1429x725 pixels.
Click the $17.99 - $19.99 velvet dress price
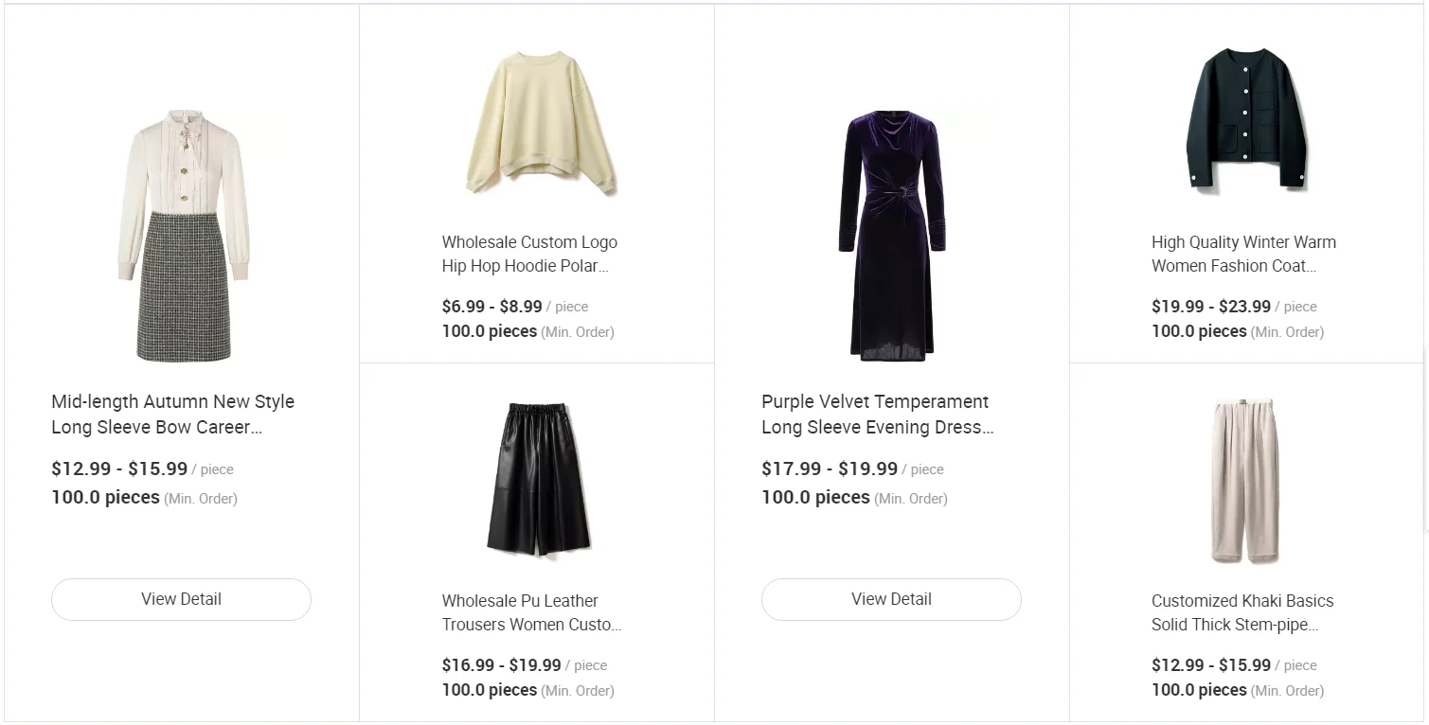(829, 469)
